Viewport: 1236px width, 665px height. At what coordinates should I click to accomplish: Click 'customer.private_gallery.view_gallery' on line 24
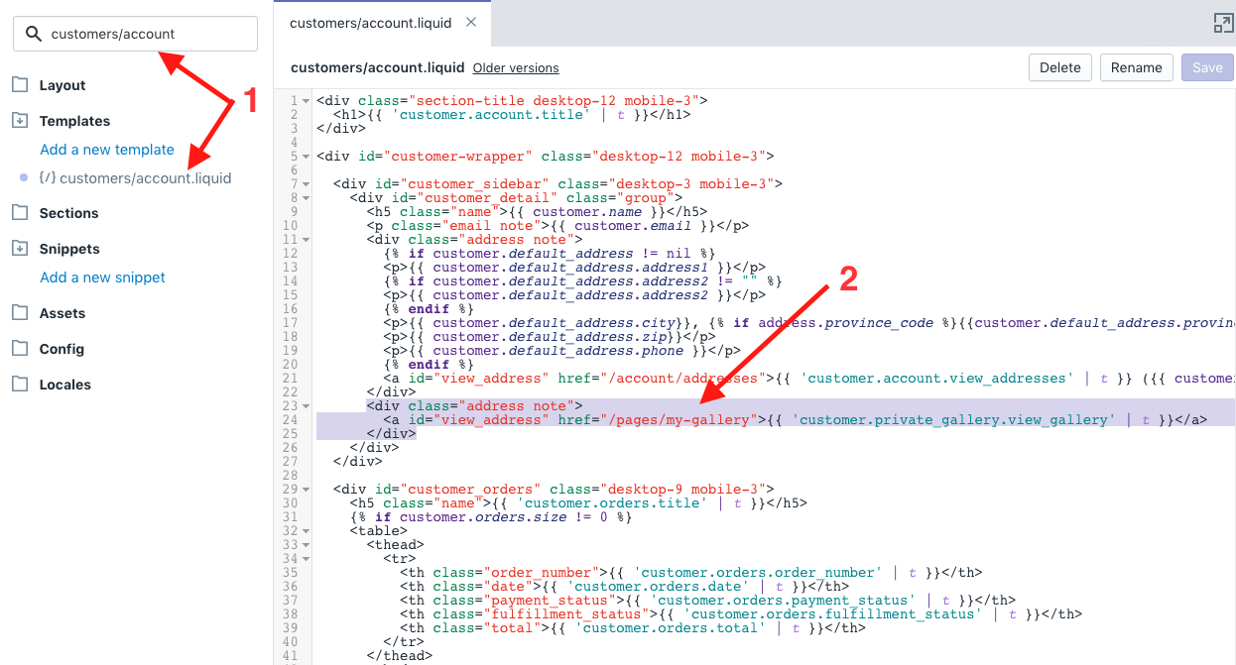click(951, 420)
